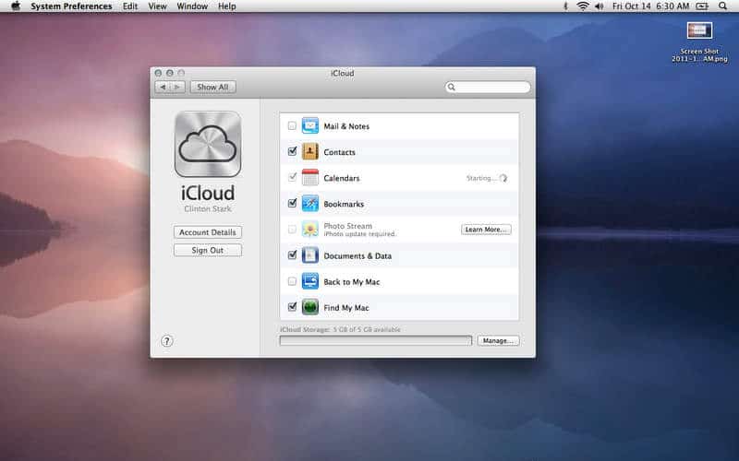Enable the Mail & Notes checkbox
The width and height of the screenshot is (739, 461).
[x=292, y=126]
